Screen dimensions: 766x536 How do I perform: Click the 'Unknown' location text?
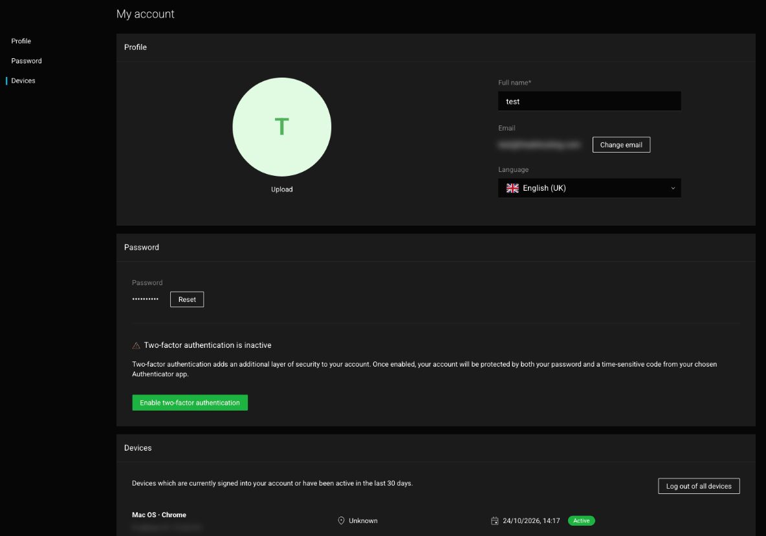[x=363, y=521]
